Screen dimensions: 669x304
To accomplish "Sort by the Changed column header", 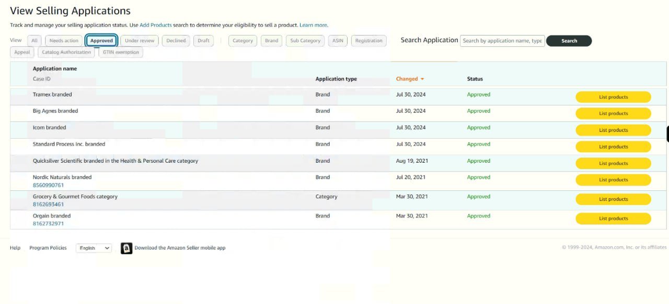I will tap(407, 79).
